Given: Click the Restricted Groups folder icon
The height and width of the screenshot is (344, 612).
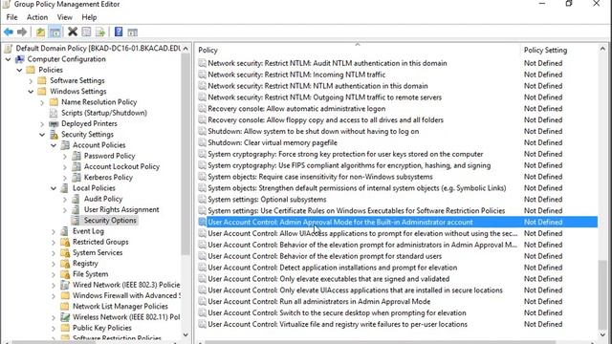Looking at the screenshot, I should (65, 242).
